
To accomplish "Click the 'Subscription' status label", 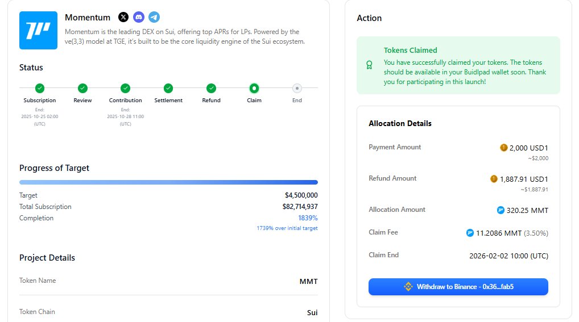I will pyautogui.click(x=39, y=101).
